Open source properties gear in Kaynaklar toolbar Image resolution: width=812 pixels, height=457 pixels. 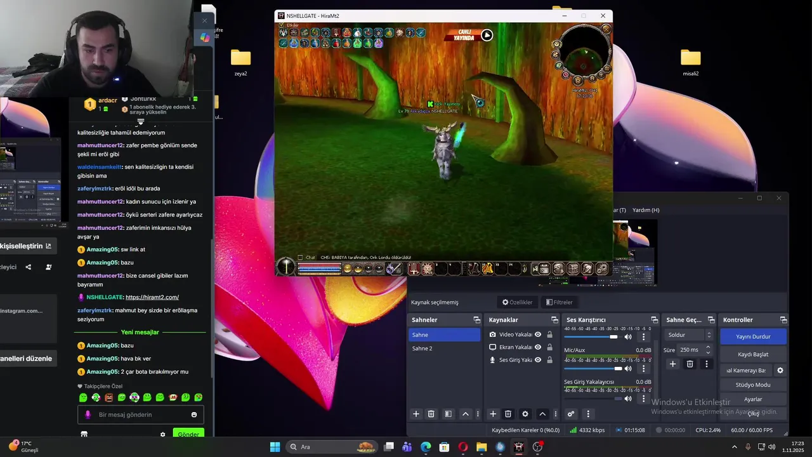[525, 414]
